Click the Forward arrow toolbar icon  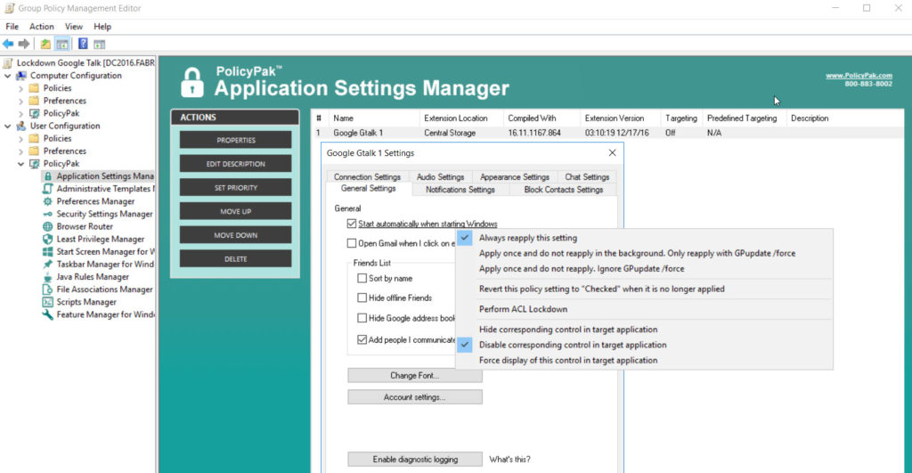(24, 45)
